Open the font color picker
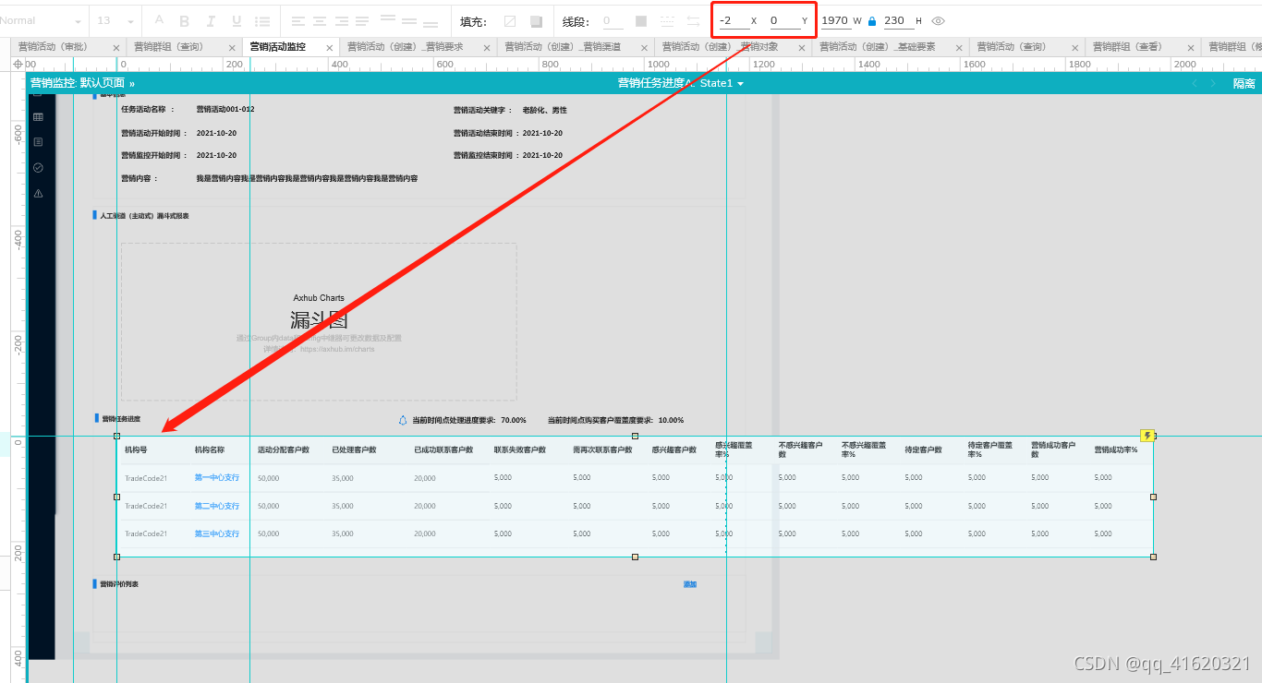Screen dimensions: 1262x683 click(x=159, y=20)
